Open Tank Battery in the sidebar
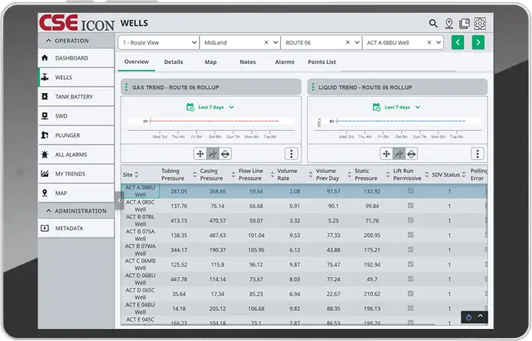 [x=74, y=97]
